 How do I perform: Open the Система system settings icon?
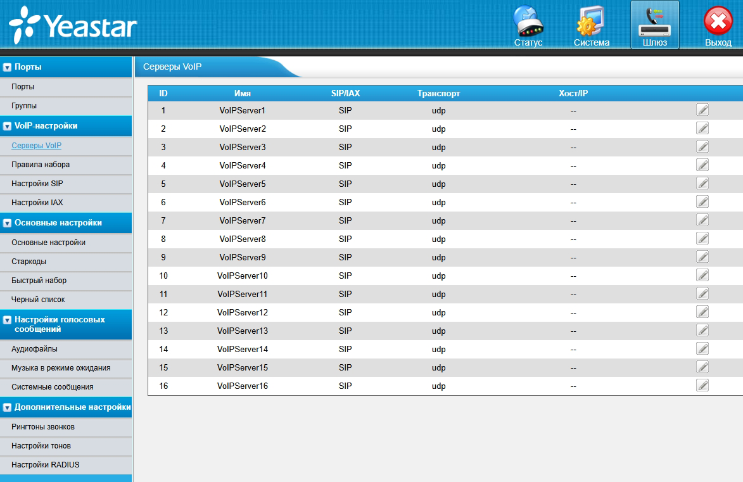tap(591, 27)
